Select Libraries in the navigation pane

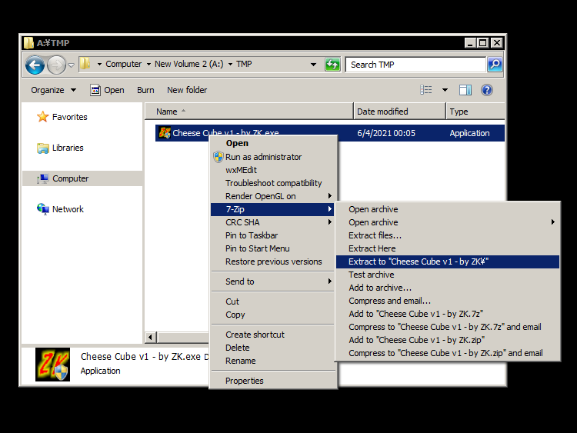pos(60,148)
